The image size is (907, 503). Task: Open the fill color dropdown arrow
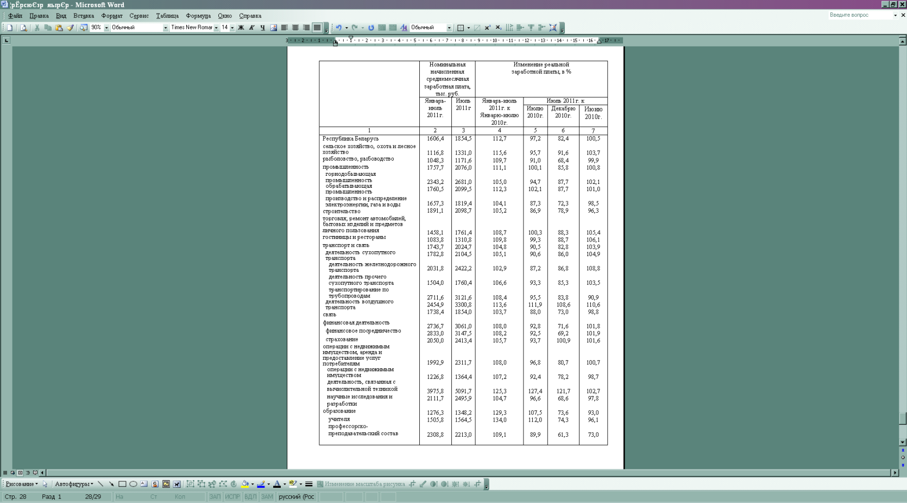point(253,484)
